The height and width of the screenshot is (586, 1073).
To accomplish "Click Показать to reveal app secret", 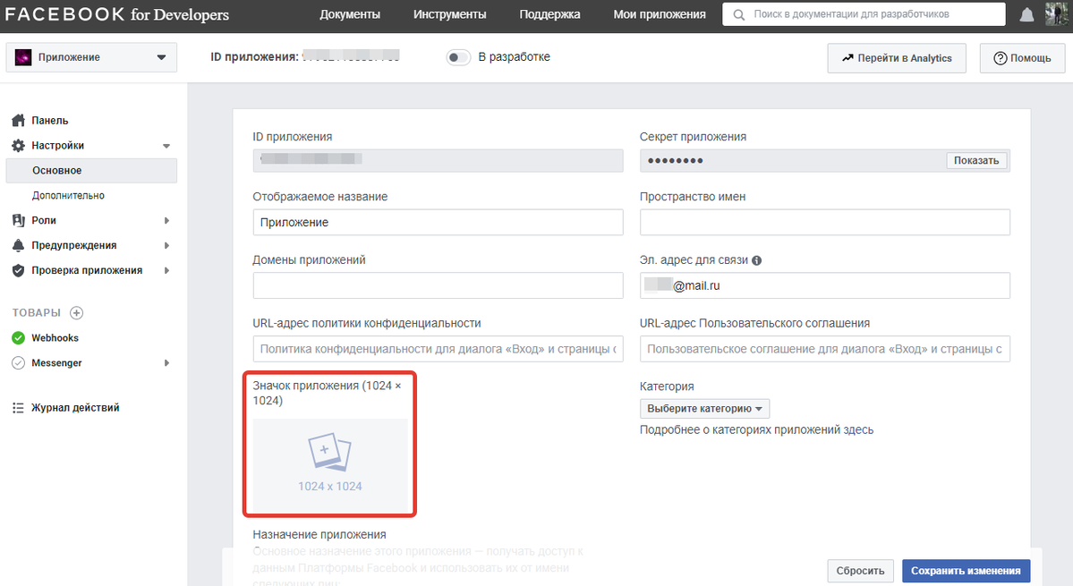I will click(x=976, y=161).
